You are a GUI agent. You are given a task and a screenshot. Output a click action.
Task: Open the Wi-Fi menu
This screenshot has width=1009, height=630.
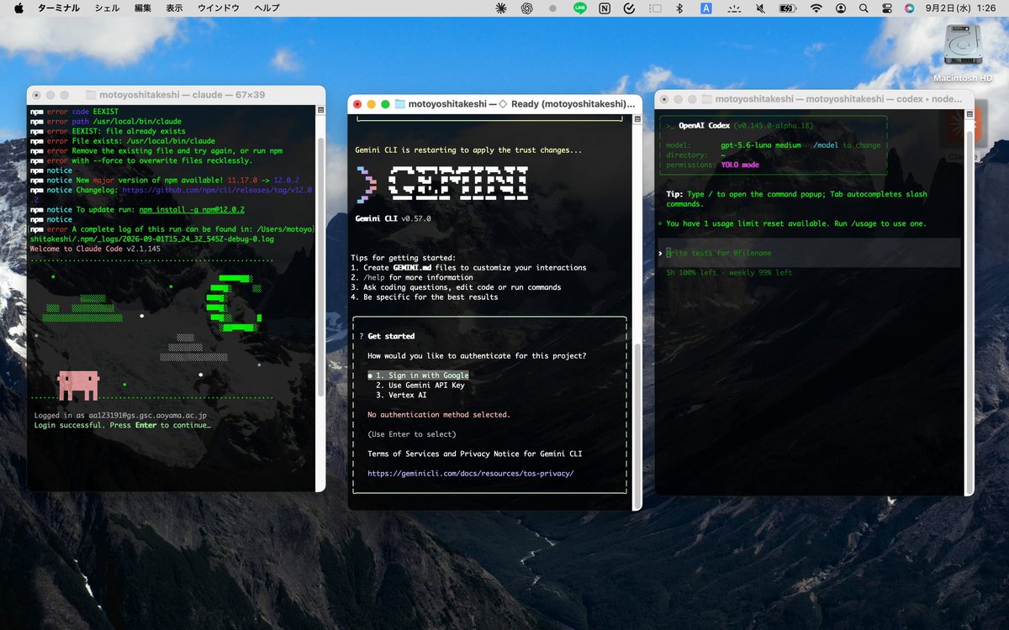(816, 8)
